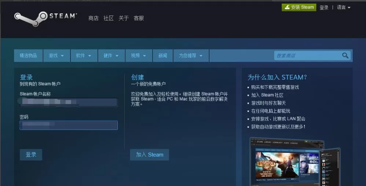Click the 密码 password field

pyautogui.click(x=69, y=125)
